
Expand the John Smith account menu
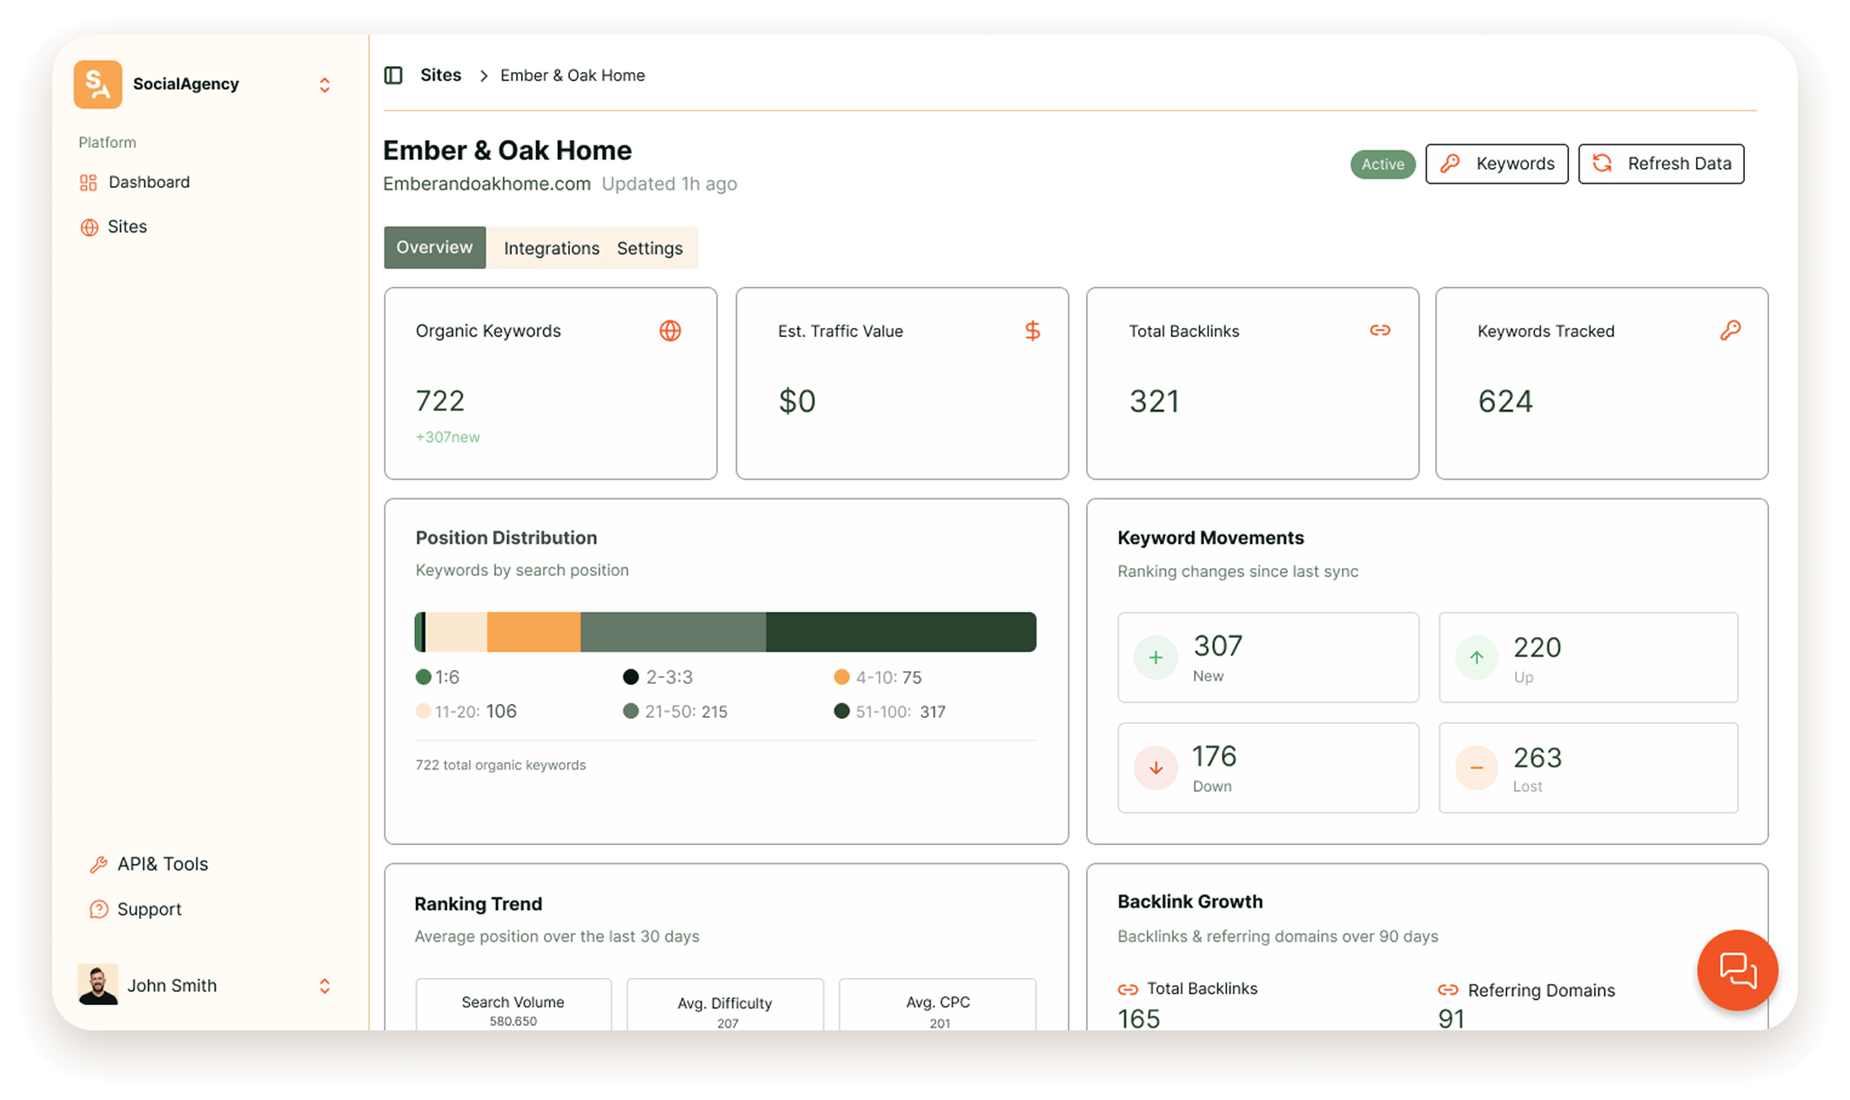(x=325, y=985)
